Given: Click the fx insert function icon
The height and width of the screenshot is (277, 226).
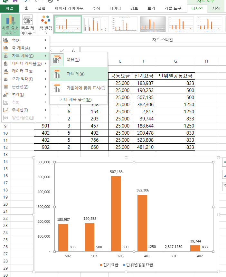Looking at the screenshot, I should pos(73,50).
